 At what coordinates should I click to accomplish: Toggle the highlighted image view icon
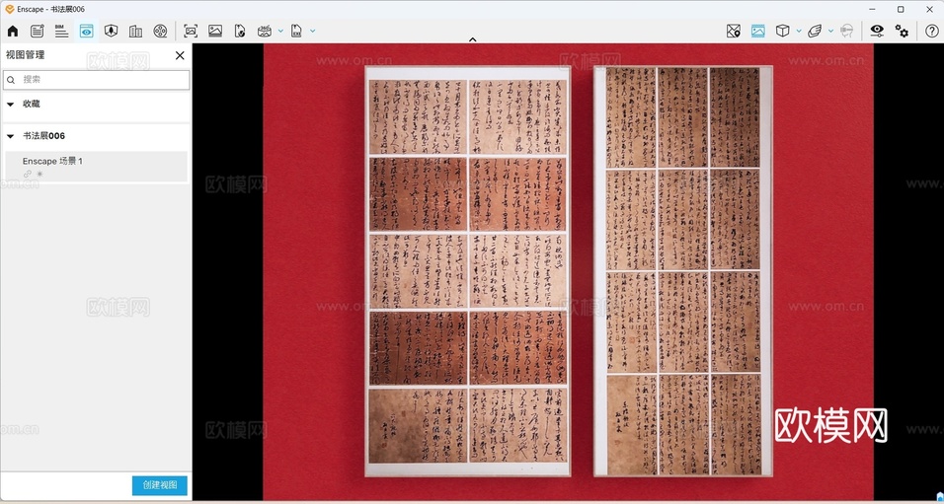[758, 32]
